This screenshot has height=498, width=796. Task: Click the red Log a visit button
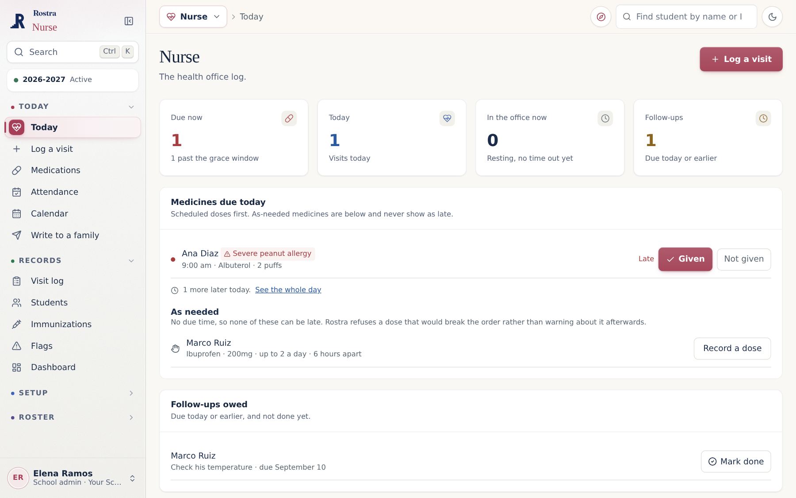[x=741, y=59]
